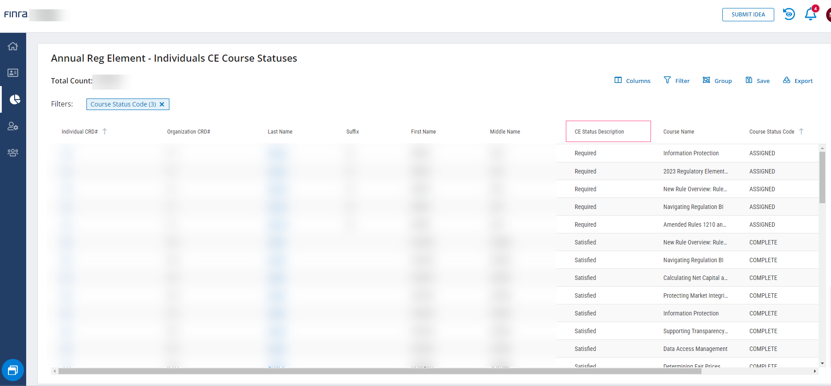The height and width of the screenshot is (386, 831).
Task: Open the stacked windows icon at bottom left
Action: [x=13, y=370]
